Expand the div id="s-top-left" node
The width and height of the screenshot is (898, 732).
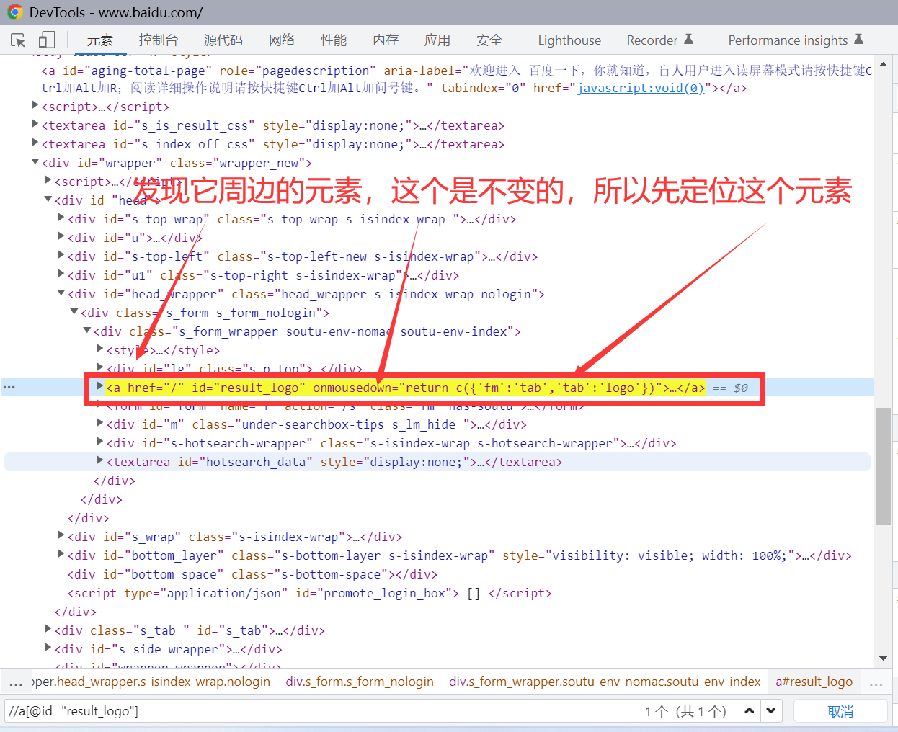pyautogui.click(x=61, y=255)
